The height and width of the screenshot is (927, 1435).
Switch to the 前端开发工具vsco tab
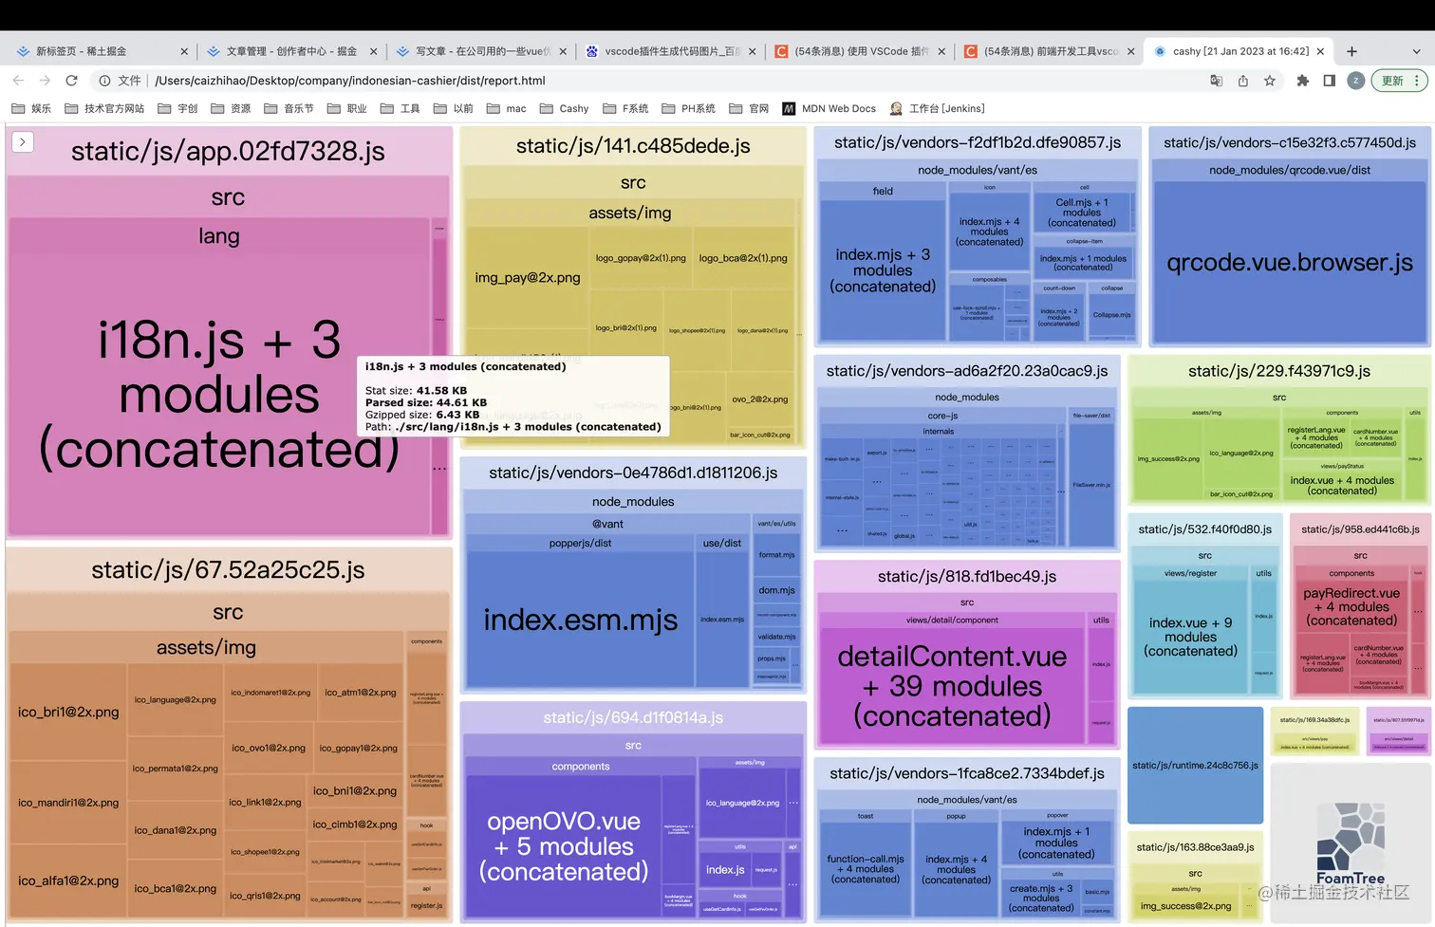[x=1050, y=51]
